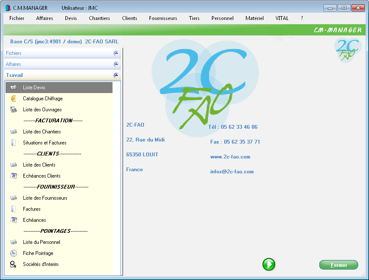Open the Liste Devis book icon
Image resolution: width=369 pixels, height=280 pixels.
tap(14, 88)
